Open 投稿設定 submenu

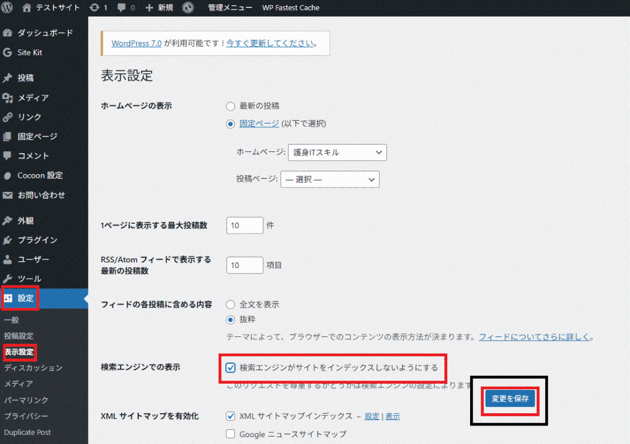click(18, 336)
